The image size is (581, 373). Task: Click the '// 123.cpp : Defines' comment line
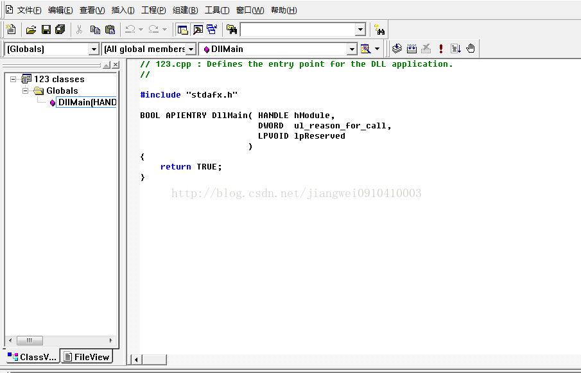(297, 64)
